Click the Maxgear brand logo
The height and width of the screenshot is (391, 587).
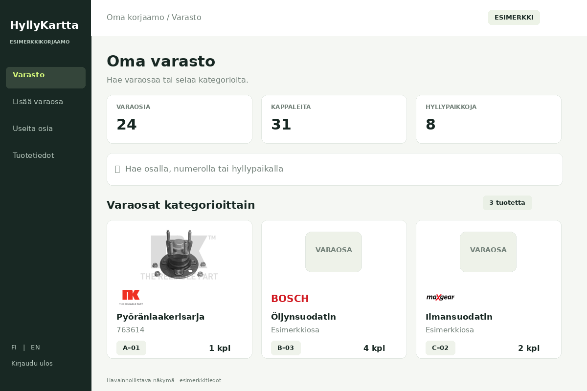click(440, 297)
